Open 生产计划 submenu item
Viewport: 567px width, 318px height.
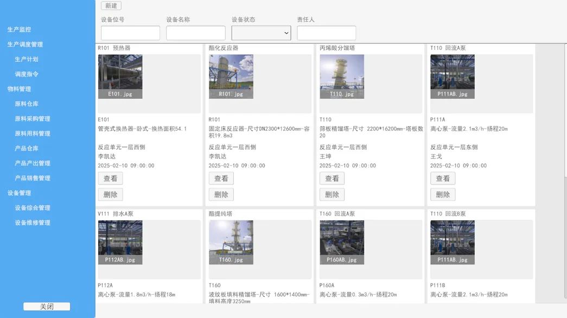[x=27, y=59]
